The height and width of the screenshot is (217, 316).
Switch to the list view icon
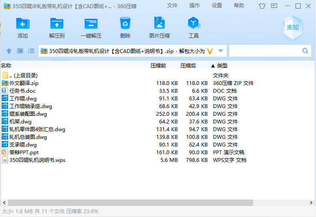click(31, 51)
